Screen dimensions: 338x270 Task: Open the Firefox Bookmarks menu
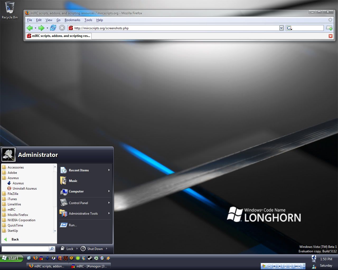[x=72, y=20]
